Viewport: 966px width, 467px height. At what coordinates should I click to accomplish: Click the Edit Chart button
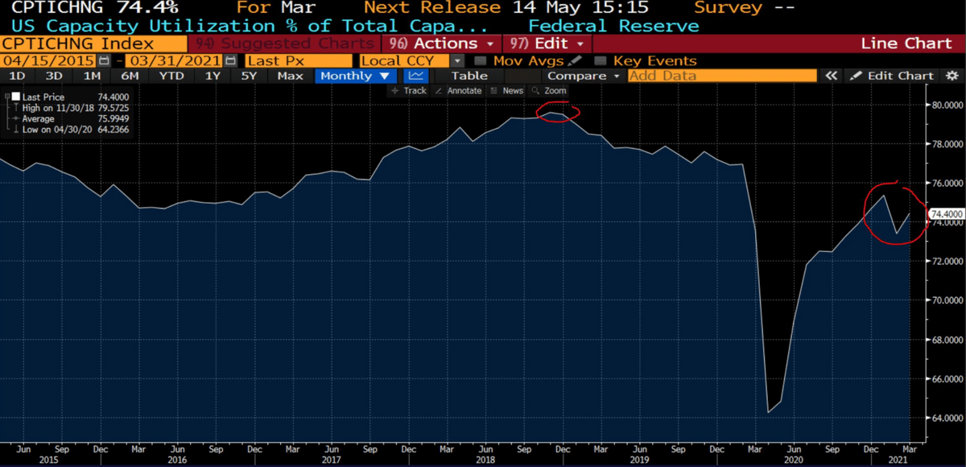click(894, 76)
